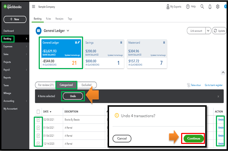Viewport: 228px width, 151px height.
Task: Open the search magnifier icon
Action: (202, 6)
